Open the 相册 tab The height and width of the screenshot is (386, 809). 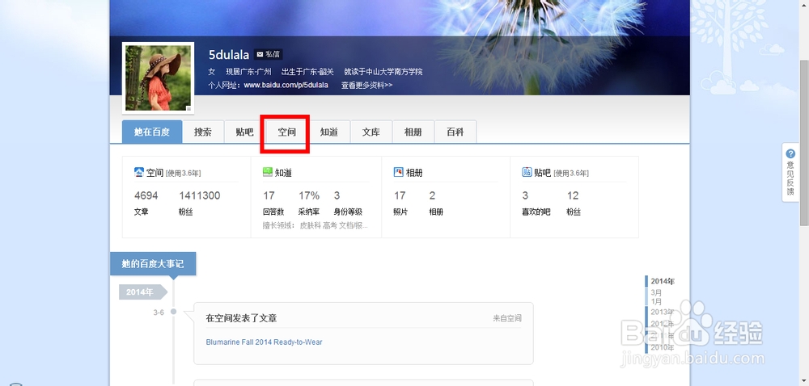(413, 132)
